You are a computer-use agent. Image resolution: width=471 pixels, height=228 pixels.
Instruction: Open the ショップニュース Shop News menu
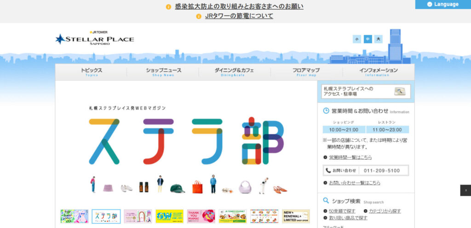click(x=163, y=72)
